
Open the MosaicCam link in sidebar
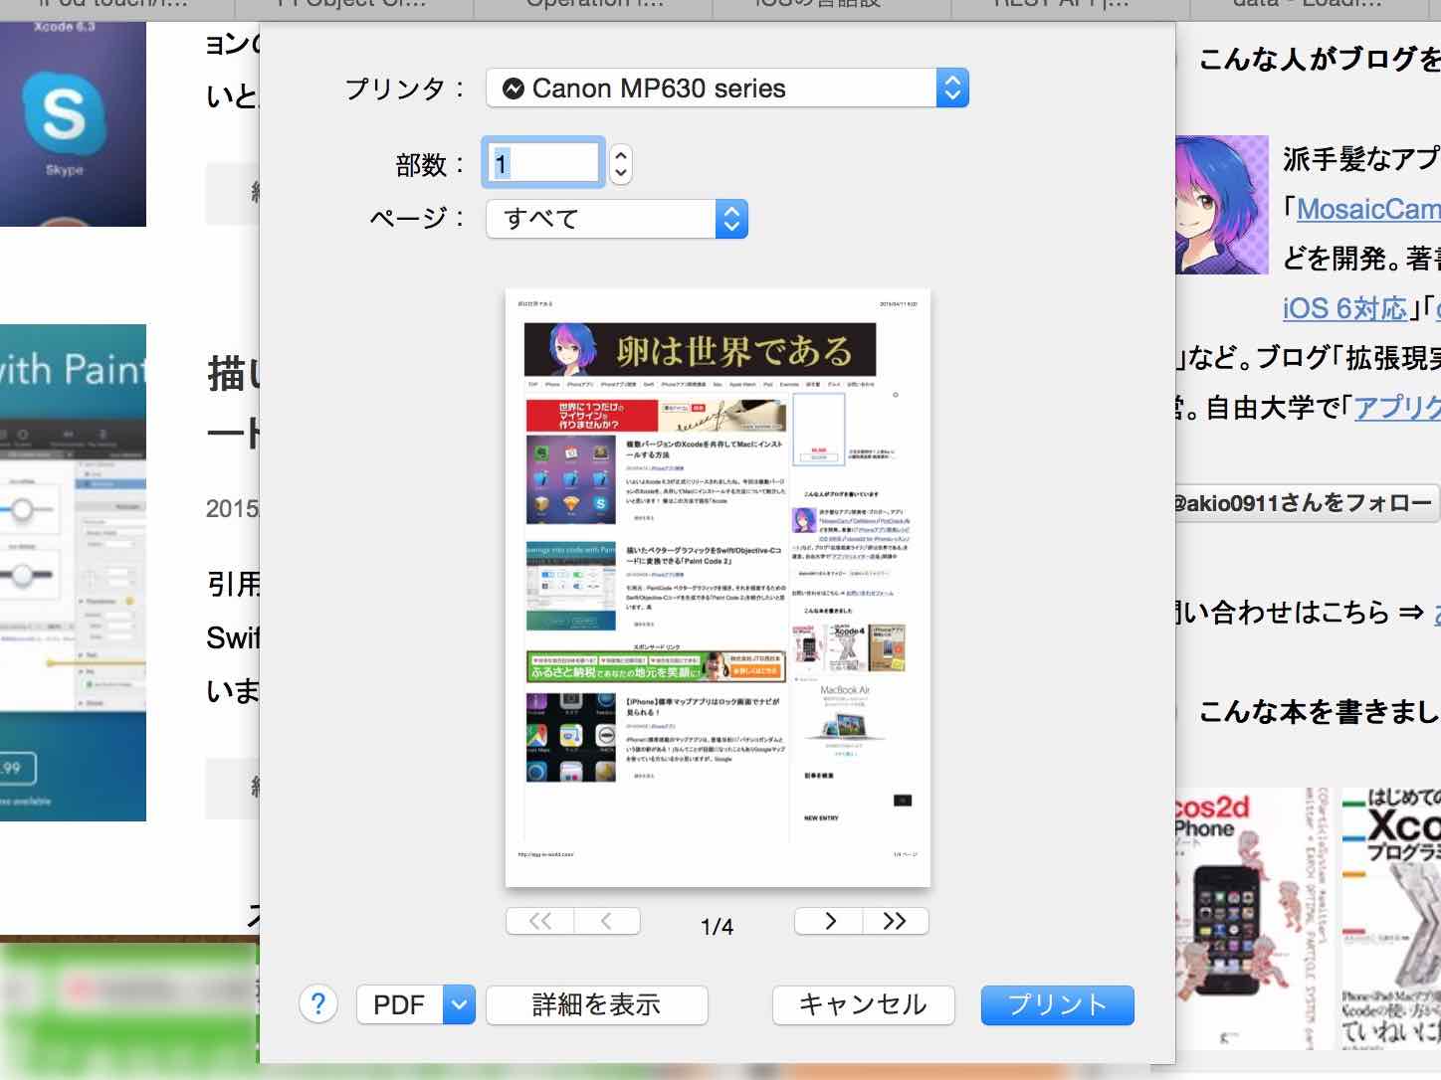pyautogui.click(x=1368, y=209)
